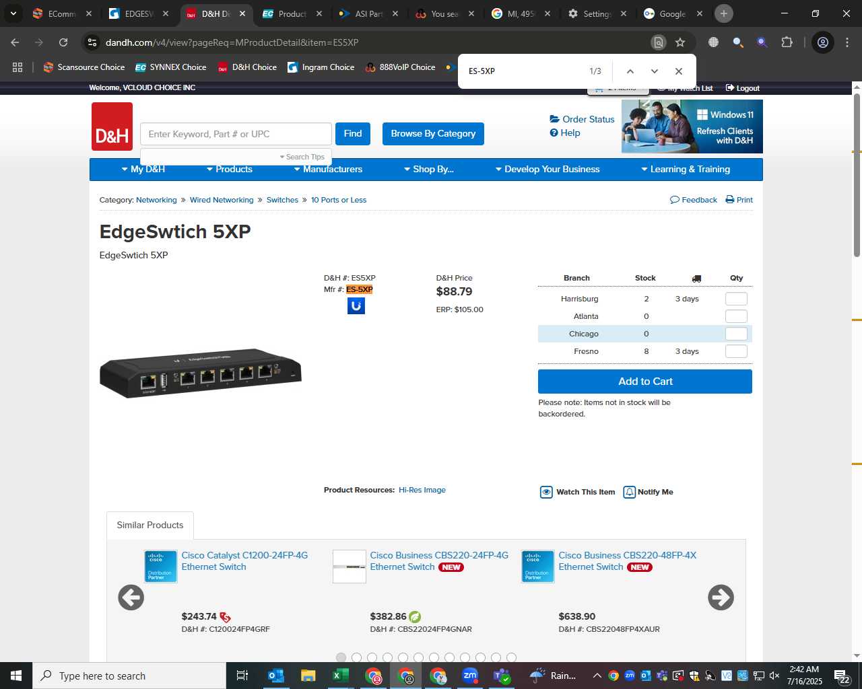This screenshot has width=862, height=689.
Task: Open Microsoft Teams from the taskbar
Action: 502,676
